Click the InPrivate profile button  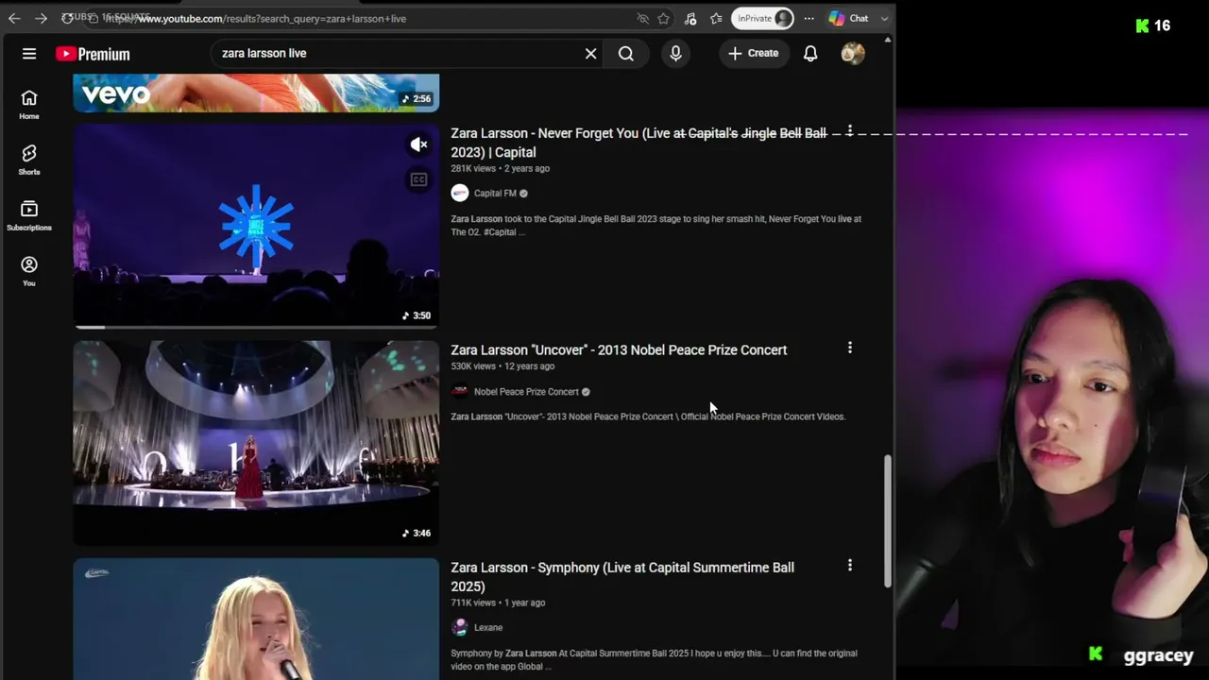pyautogui.click(x=762, y=19)
